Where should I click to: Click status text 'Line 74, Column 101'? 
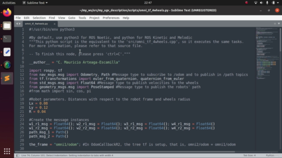click(x=33, y=155)
